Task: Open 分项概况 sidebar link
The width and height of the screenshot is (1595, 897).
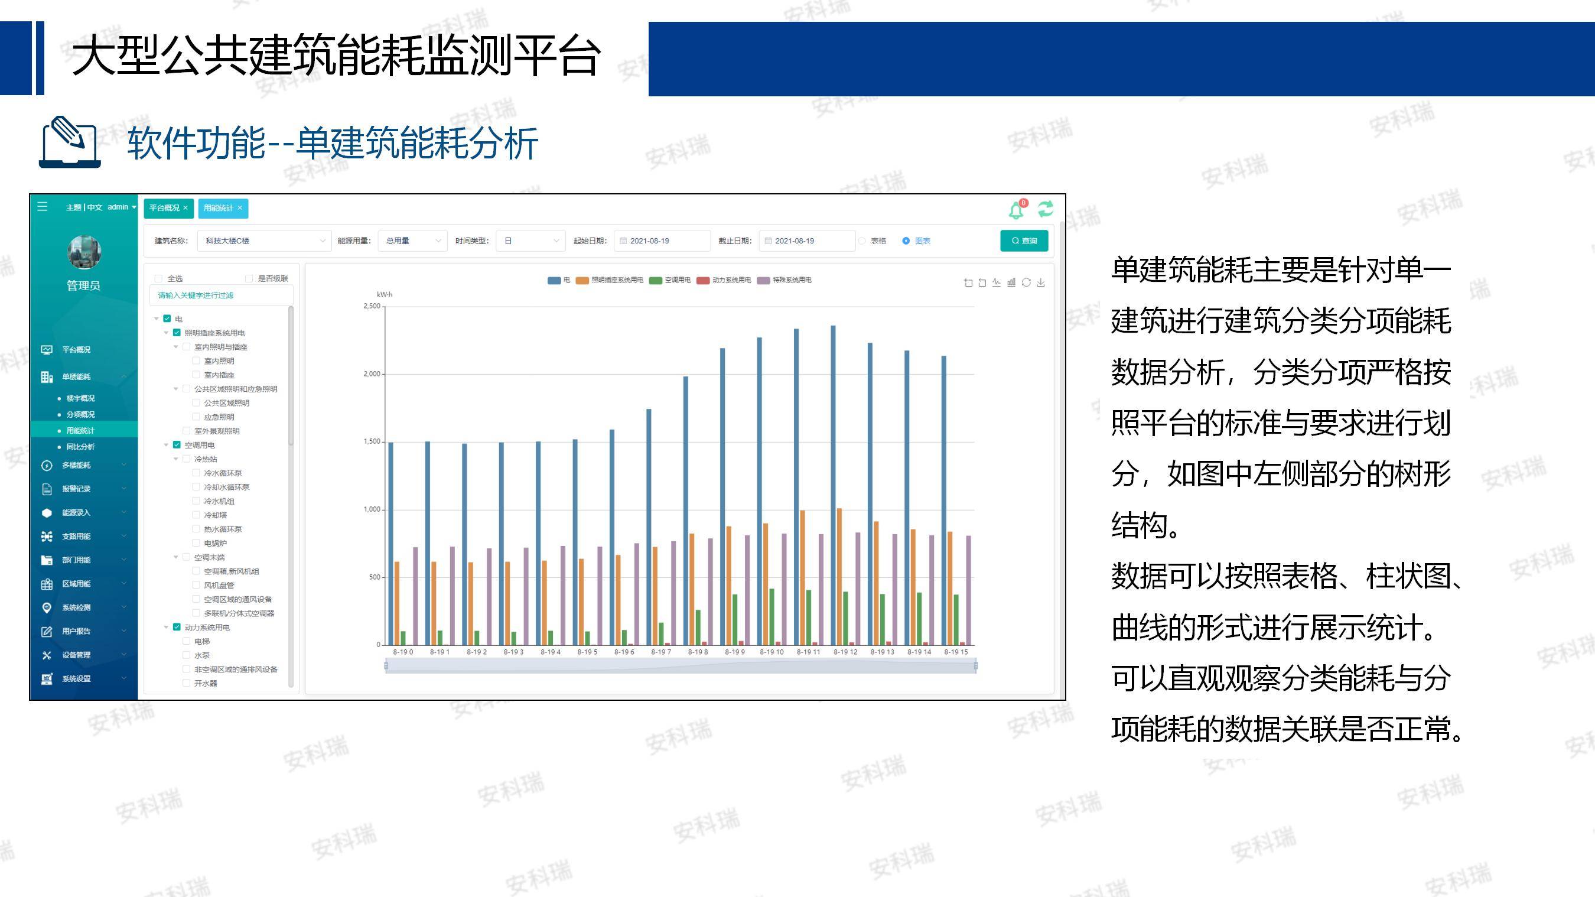Action: (80, 414)
